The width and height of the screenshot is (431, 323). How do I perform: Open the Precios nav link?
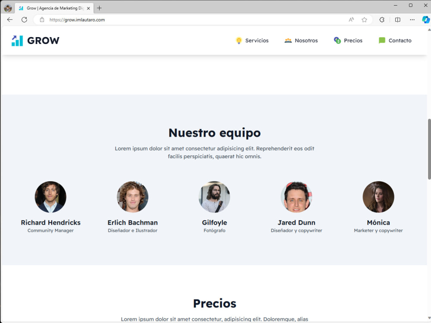tap(353, 41)
